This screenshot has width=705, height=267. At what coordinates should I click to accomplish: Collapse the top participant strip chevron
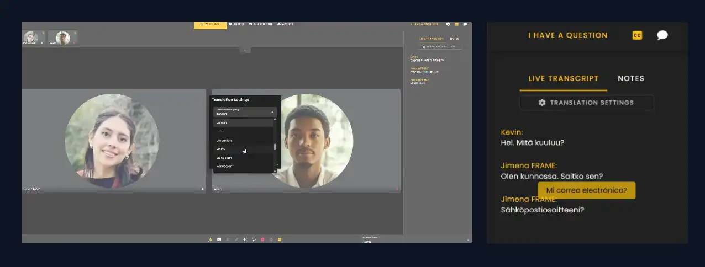click(245, 50)
